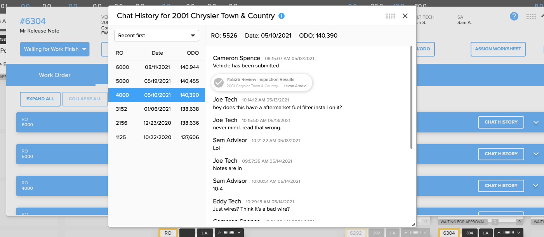
Task: Open CHAT HISTORY for the RO 4000 row
Action: point(501,185)
